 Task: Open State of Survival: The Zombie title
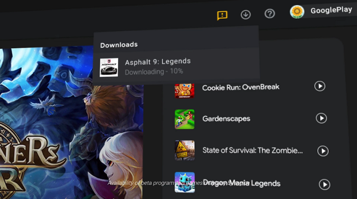[252, 150]
